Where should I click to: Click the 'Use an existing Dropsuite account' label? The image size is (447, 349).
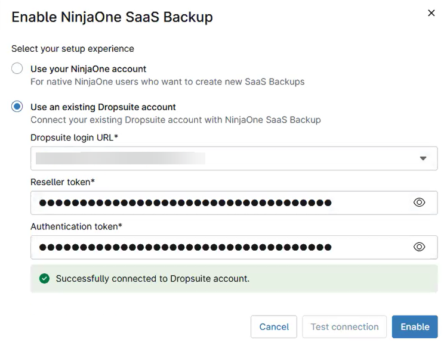click(x=103, y=107)
